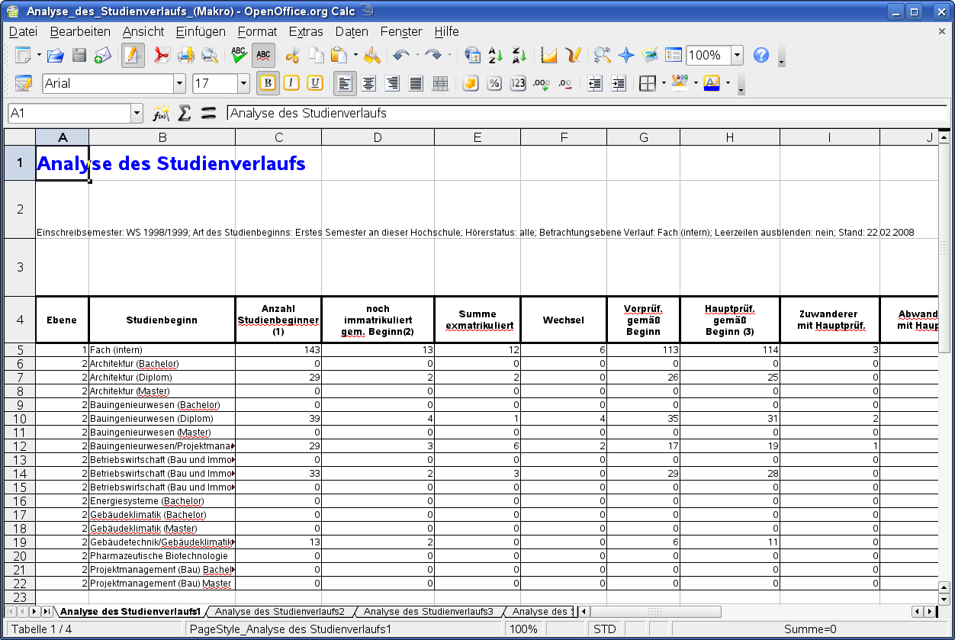Print the file directly

click(x=185, y=55)
